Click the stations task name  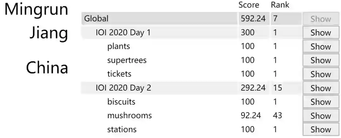pyautogui.click(x=122, y=129)
